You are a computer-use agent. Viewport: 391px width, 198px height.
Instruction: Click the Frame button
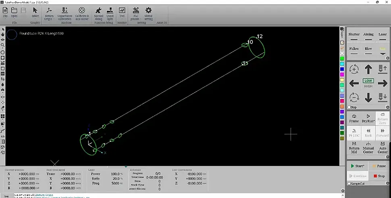[x=354, y=119]
